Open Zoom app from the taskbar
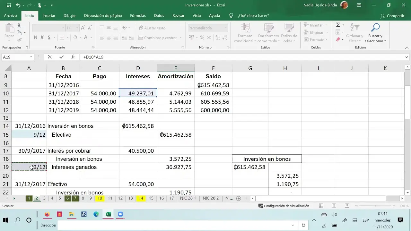The image size is (411, 231). click(120, 214)
